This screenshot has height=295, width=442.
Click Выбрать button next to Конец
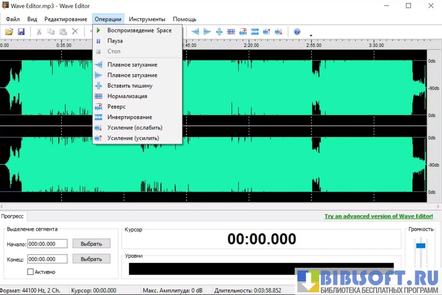(91, 259)
